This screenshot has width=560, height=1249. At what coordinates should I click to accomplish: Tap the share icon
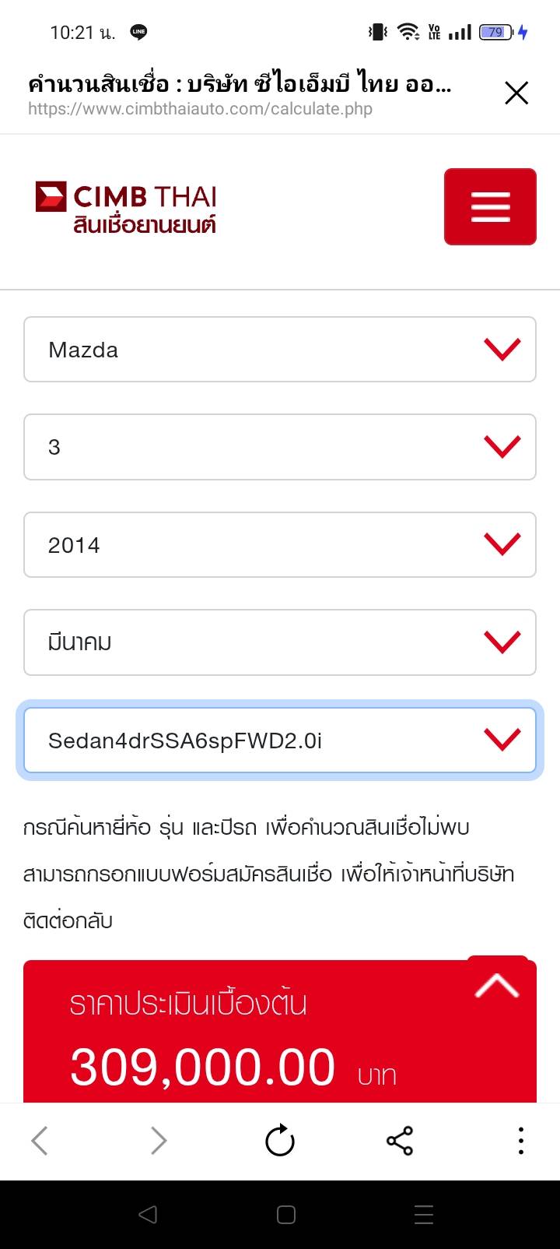[x=400, y=1142]
